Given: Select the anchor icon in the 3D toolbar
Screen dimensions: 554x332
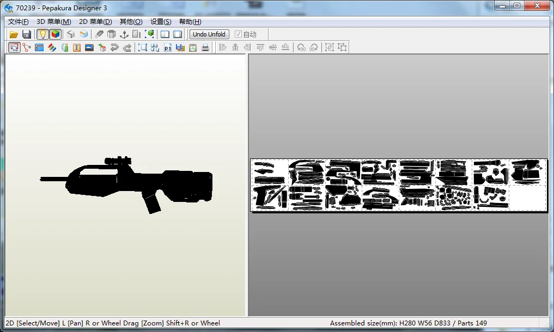Looking at the screenshot, I should [124, 34].
